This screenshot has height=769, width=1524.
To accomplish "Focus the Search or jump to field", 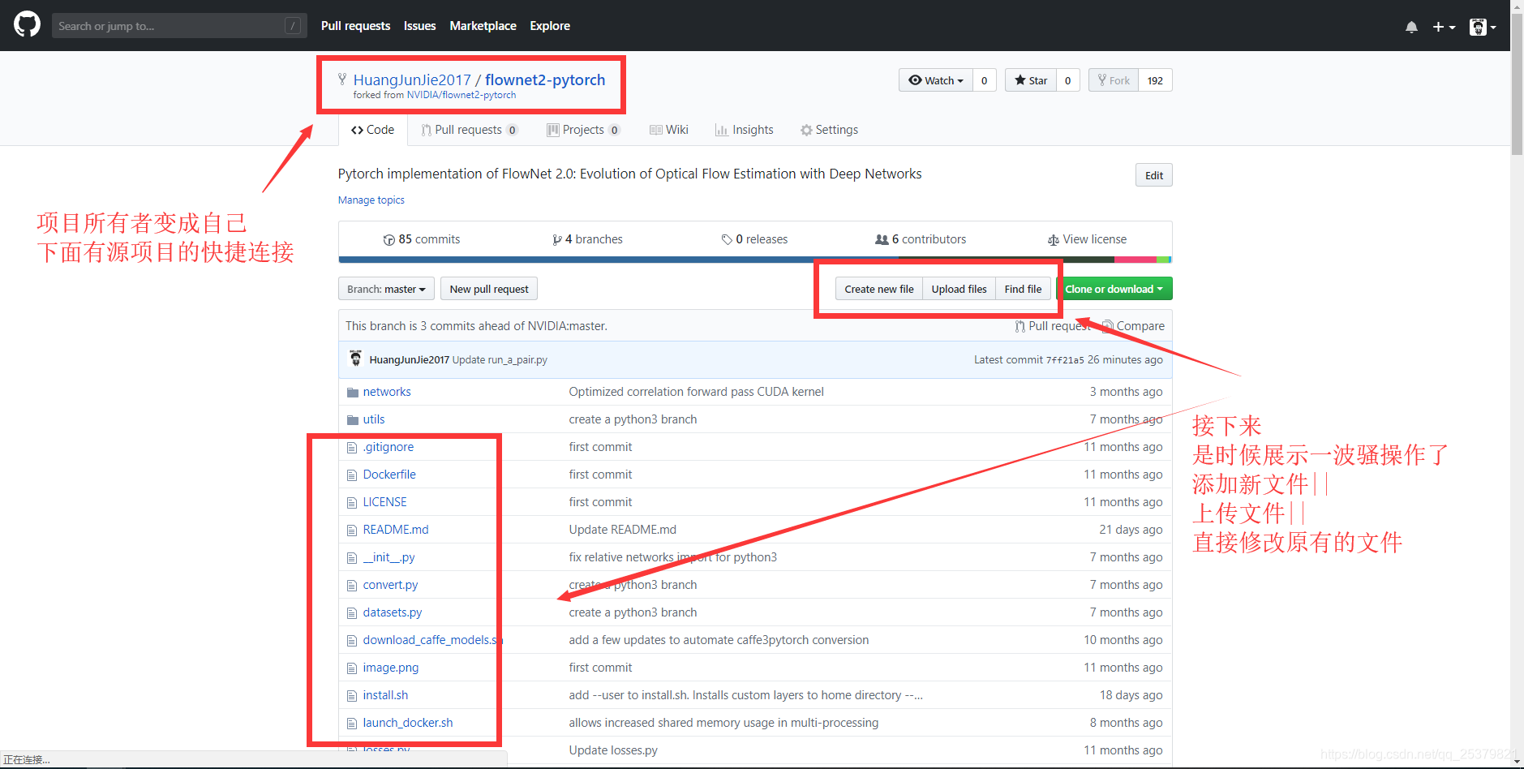I will (179, 26).
